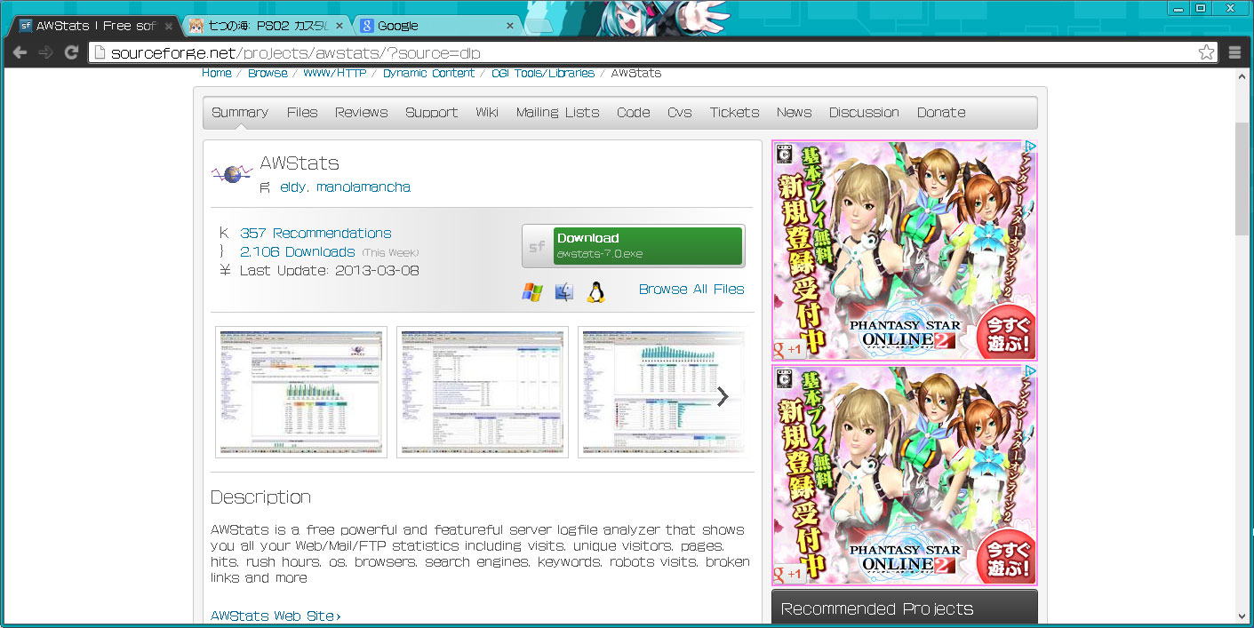Screen dimensions: 1254x628
Task: Open the Discussion tab
Action: [x=865, y=112]
